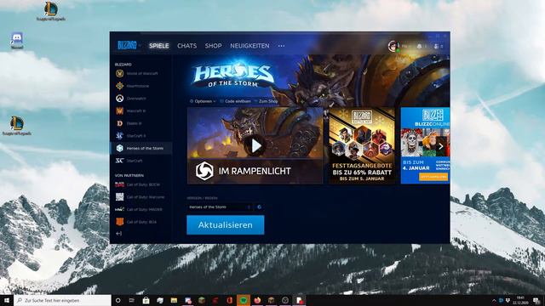Click the taskbar search box
The width and height of the screenshot is (545, 306).
point(62,300)
